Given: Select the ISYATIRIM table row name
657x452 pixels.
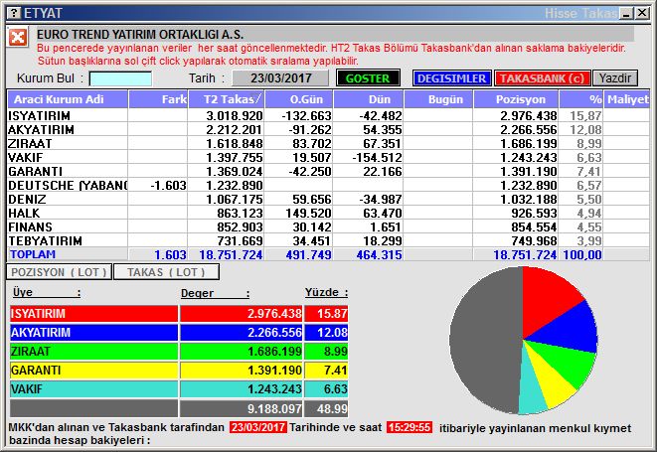Looking at the screenshot, I should pos(40,115).
